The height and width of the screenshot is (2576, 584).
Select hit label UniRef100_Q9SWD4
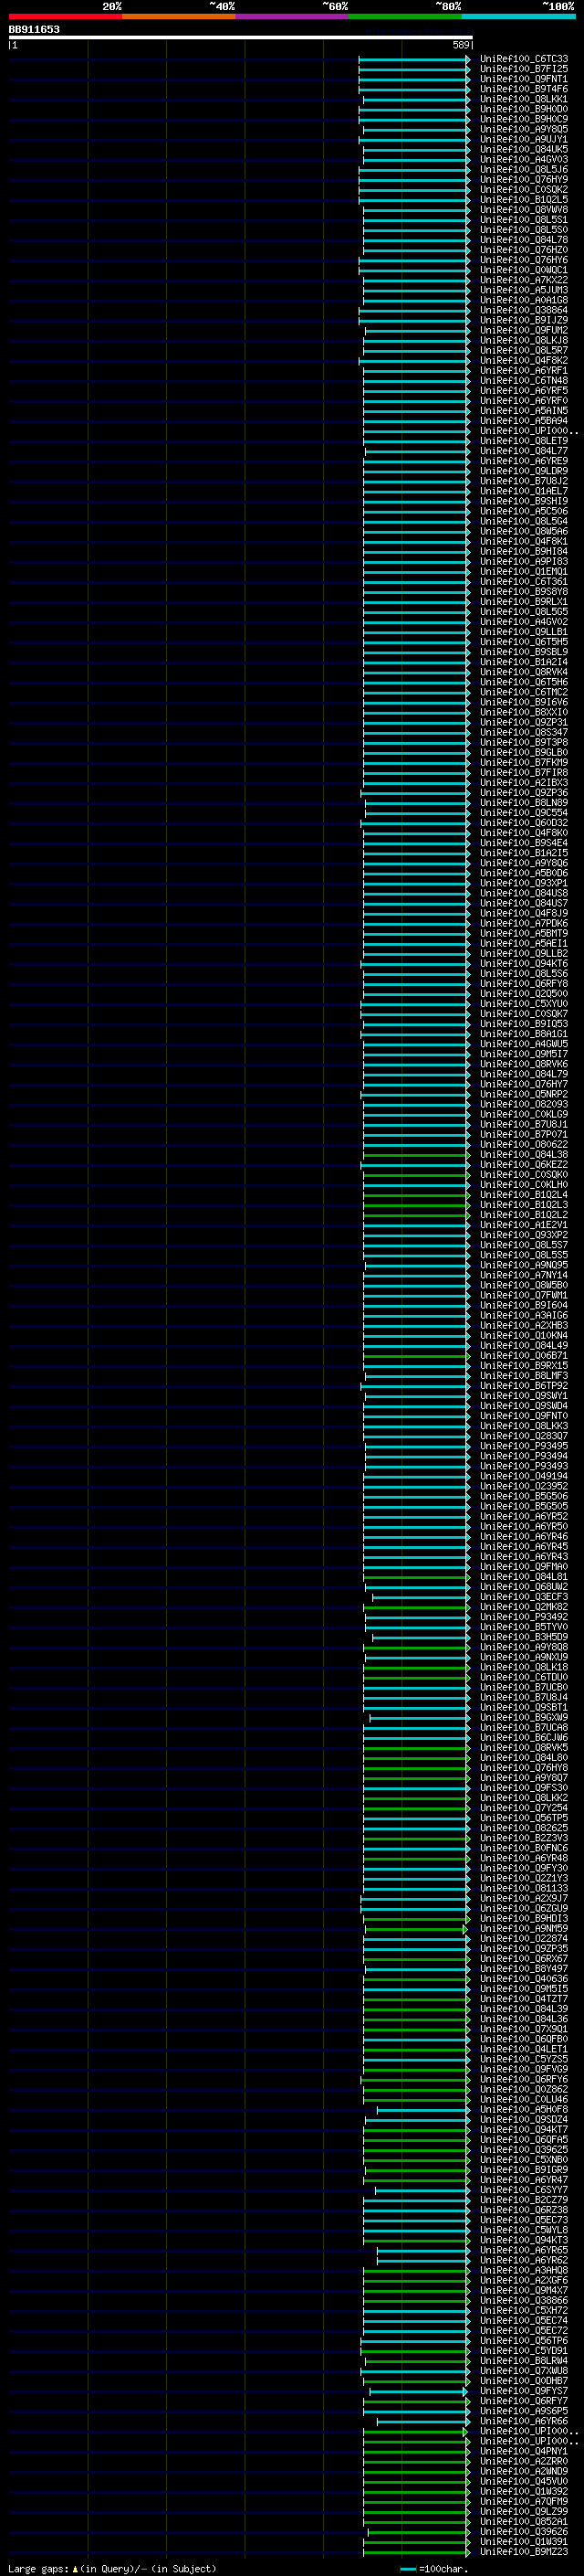point(524,1405)
